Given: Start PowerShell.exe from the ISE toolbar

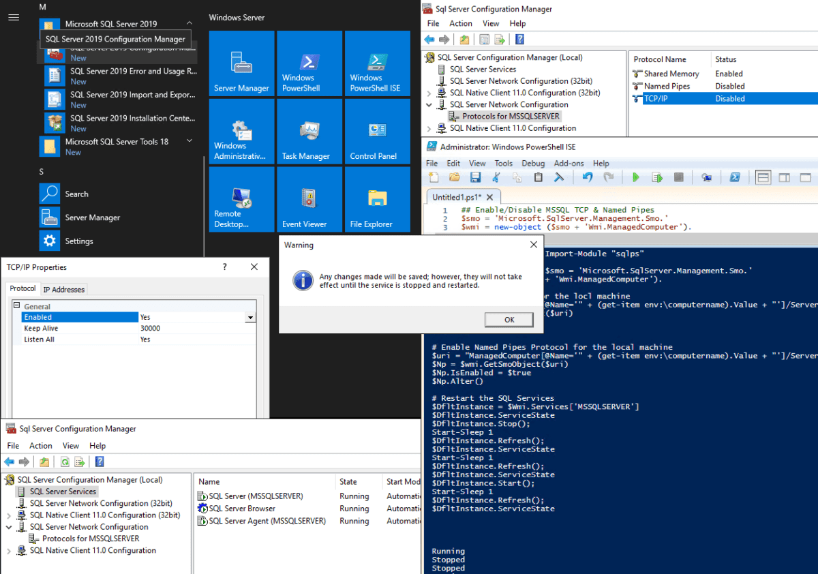Looking at the screenshot, I should coord(736,177).
